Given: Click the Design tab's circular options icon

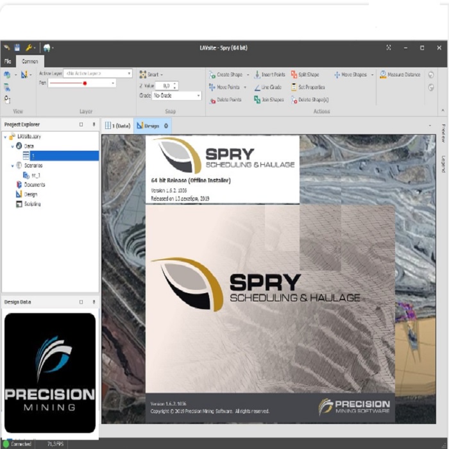Looking at the screenshot, I should (166, 126).
